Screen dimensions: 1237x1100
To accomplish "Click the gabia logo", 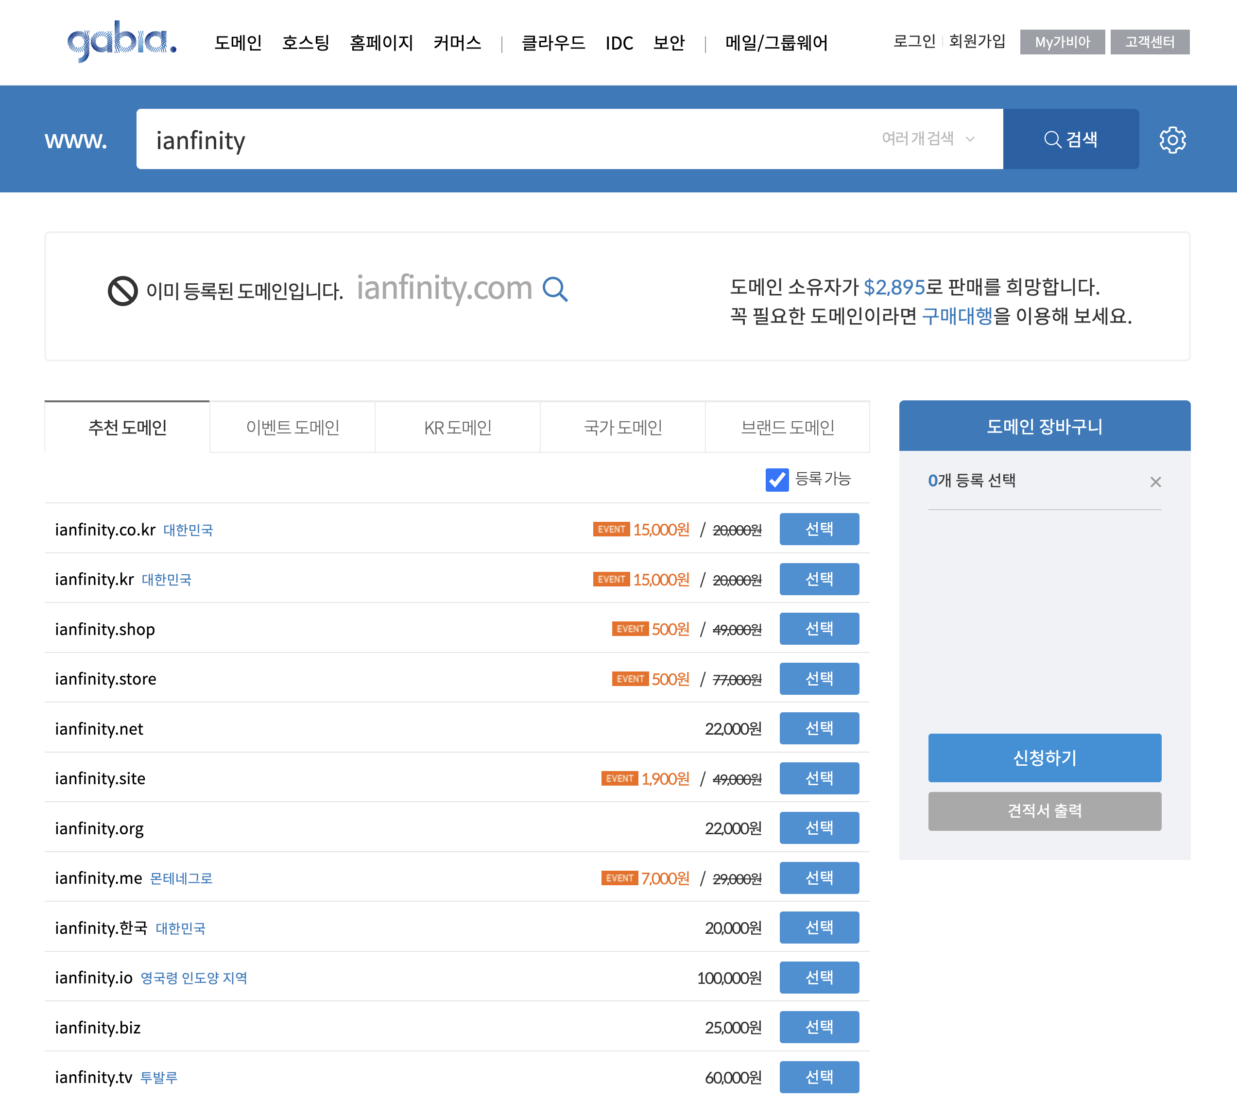I will tap(121, 41).
